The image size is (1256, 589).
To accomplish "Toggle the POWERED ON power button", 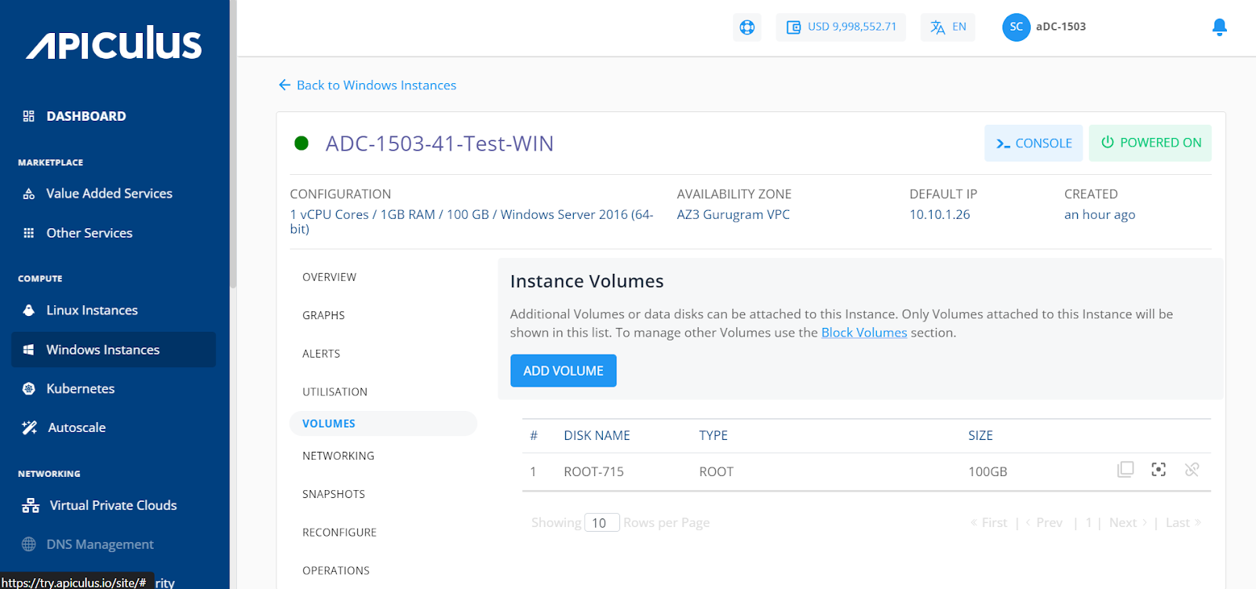I will [x=1150, y=143].
